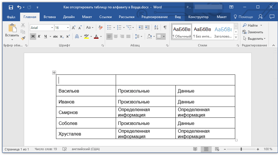The width and height of the screenshot is (278, 155).
Task: Click the Clear Formatting eraser icon
Action: pyautogui.click(x=101, y=28)
